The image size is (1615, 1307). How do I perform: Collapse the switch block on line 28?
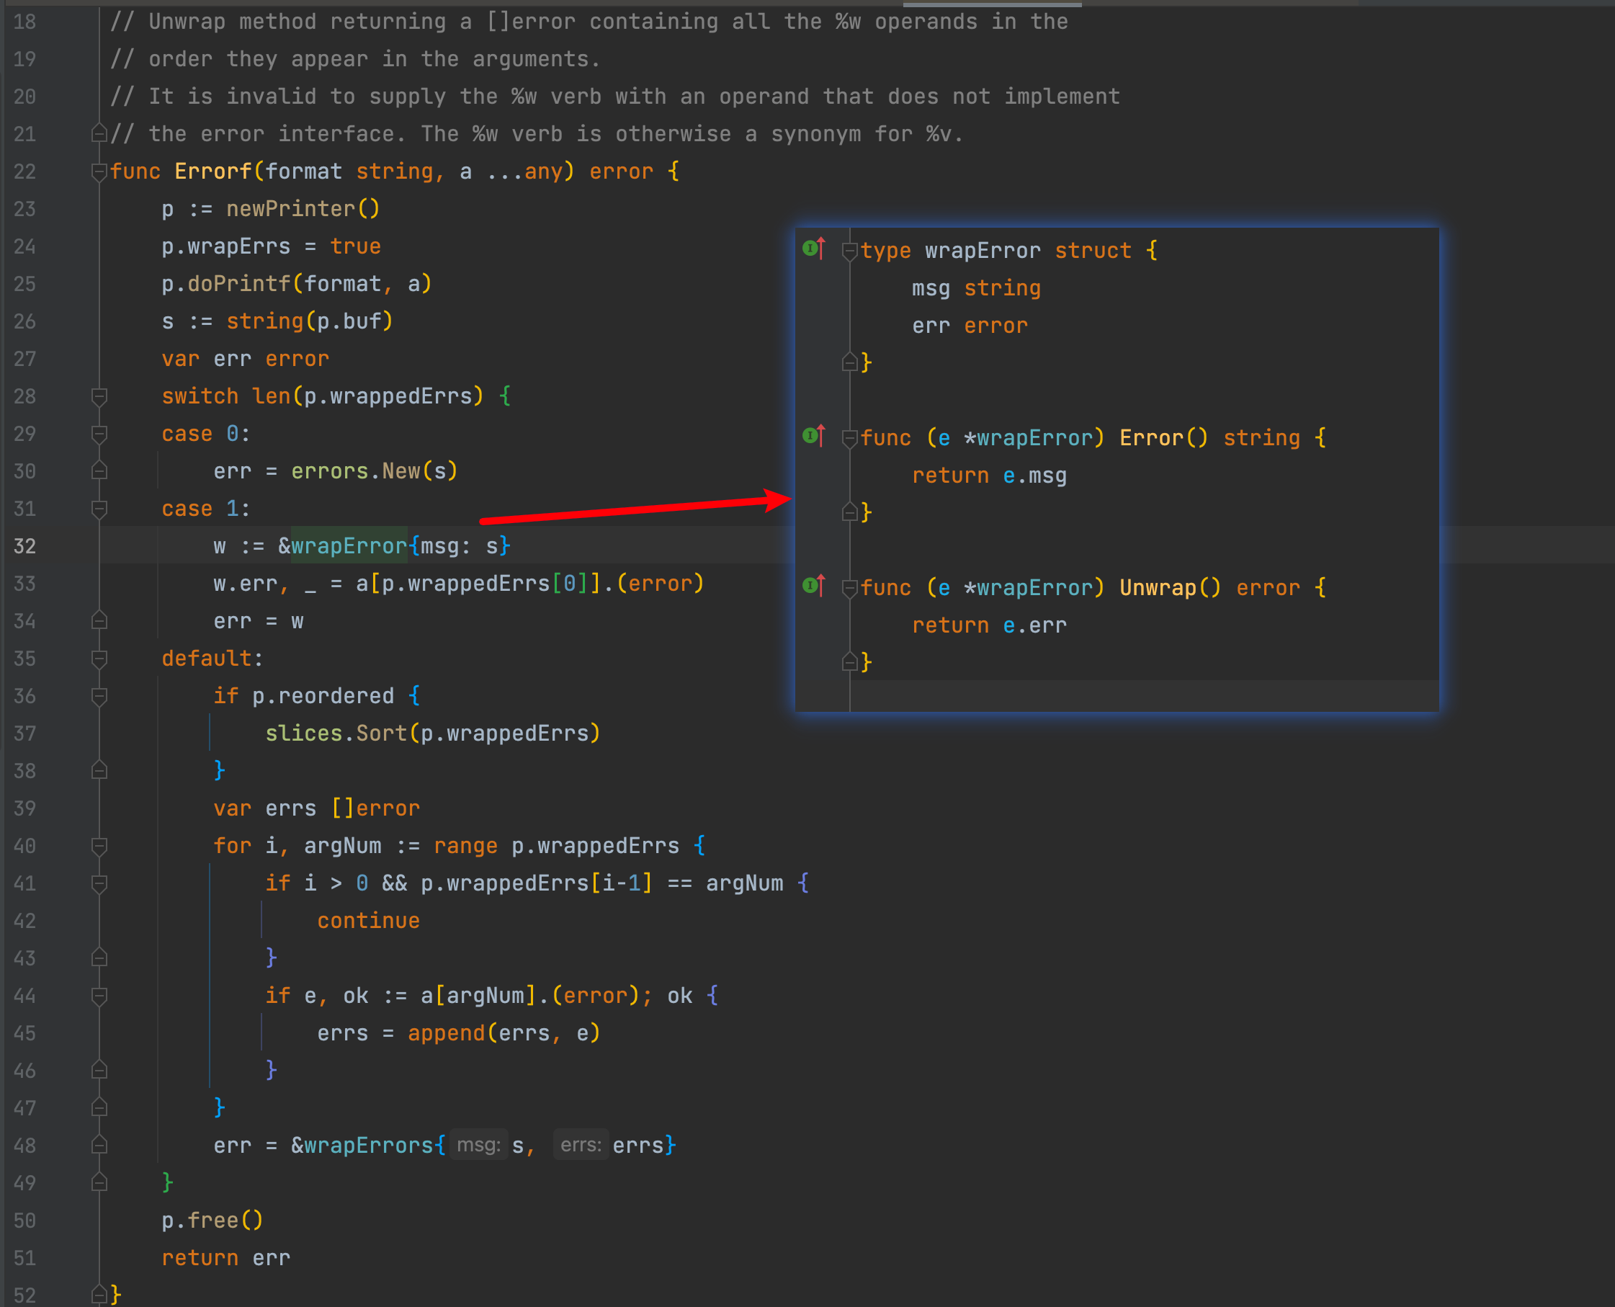click(x=99, y=397)
